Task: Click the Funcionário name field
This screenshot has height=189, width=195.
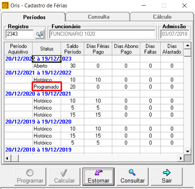Action: (x=102, y=34)
